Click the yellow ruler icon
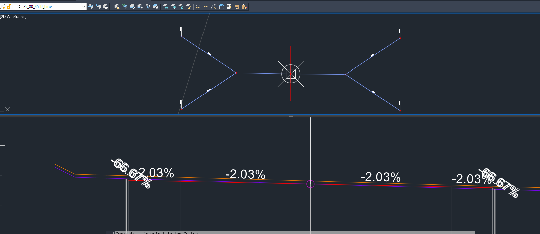 [206, 7]
